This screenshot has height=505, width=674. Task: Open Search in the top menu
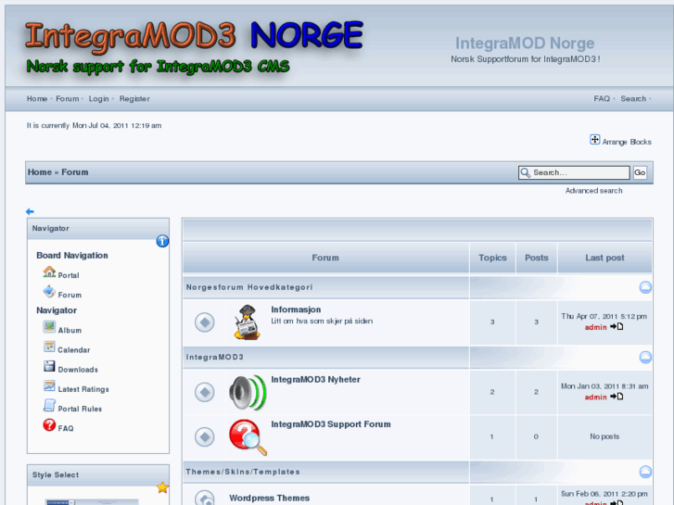[633, 99]
